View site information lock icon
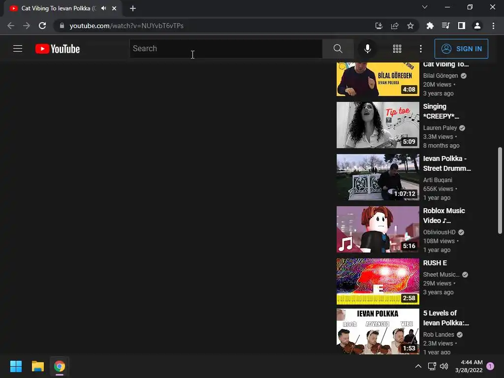The height and width of the screenshot is (378, 504). 62,26
